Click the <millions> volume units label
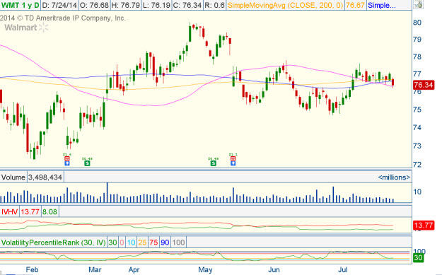Screen dimensions: 442x275 tap(394, 177)
